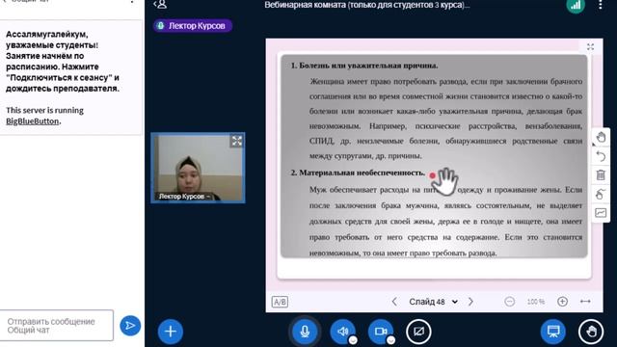Open the blue plus actions menu

pyautogui.click(x=171, y=332)
